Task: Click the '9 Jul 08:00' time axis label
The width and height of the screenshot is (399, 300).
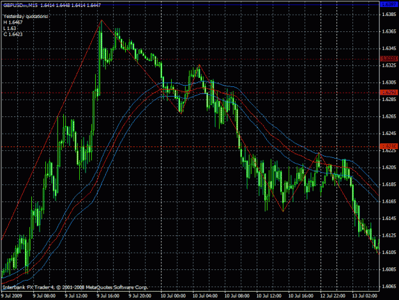Action: point(44,296)
